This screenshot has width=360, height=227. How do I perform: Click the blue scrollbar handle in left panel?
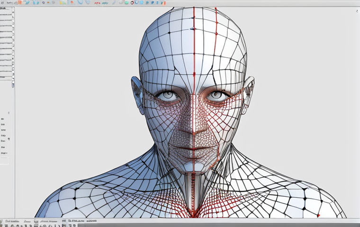13,84
